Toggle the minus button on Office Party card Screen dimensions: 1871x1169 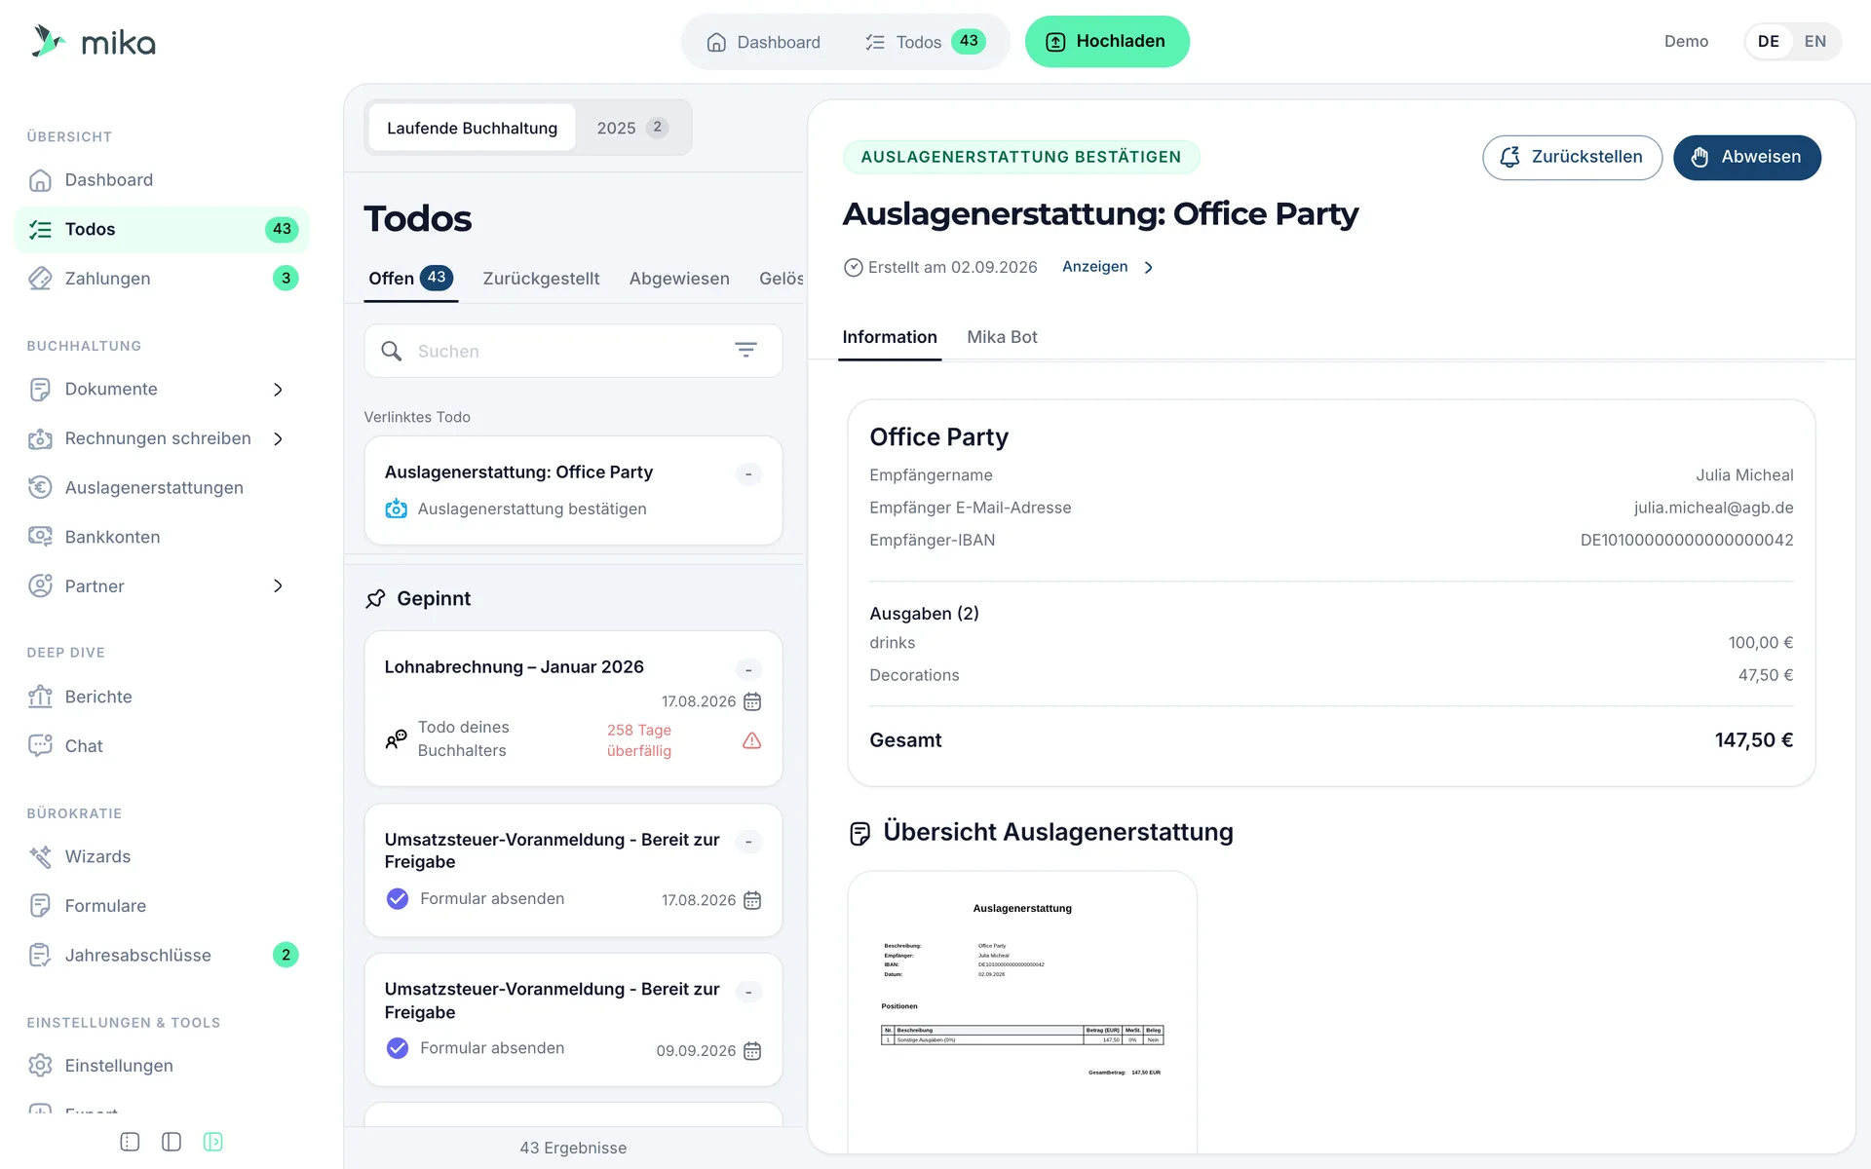point(748,474)
